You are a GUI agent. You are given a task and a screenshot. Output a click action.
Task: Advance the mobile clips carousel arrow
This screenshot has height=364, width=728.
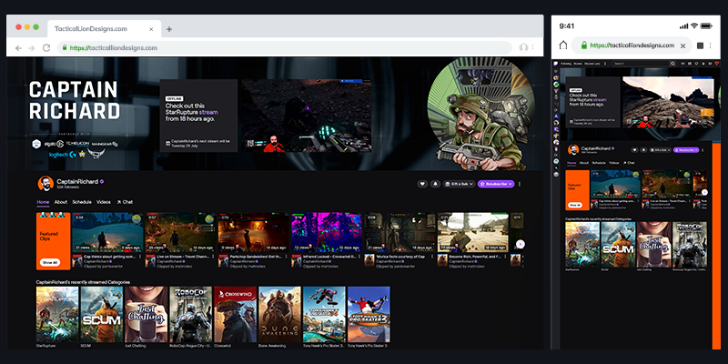tap(704, 192)
